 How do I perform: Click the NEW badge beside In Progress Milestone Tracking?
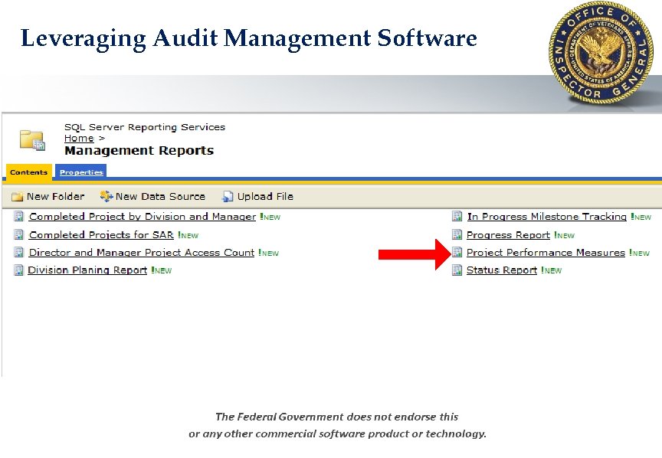(641, 217)
